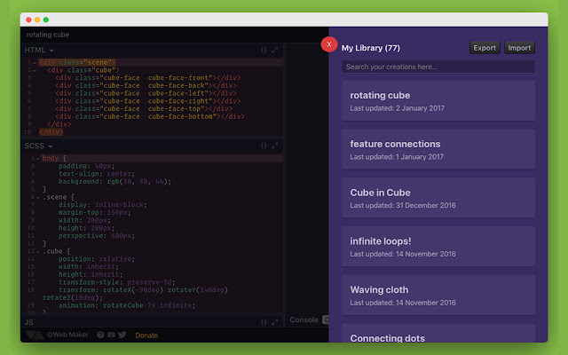Expand the SCSS editor pane
Screen dimensions: 568x355
(x=275, y=146)
